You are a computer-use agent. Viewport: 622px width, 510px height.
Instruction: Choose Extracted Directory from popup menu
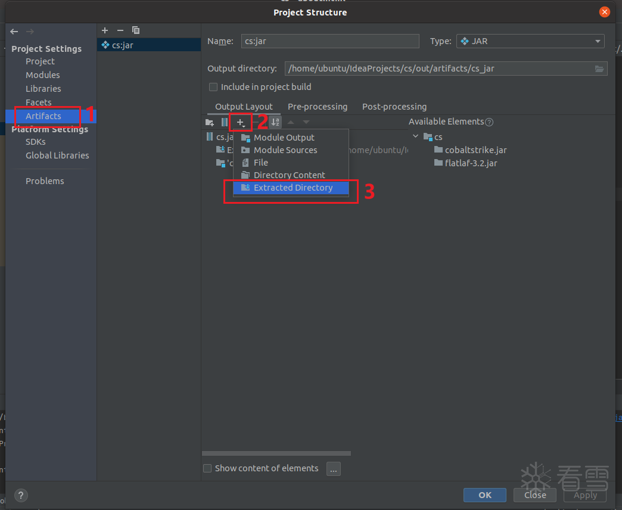coord(291,188)
